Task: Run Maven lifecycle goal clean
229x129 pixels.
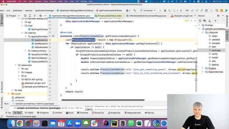Action: tap(214, 36)
